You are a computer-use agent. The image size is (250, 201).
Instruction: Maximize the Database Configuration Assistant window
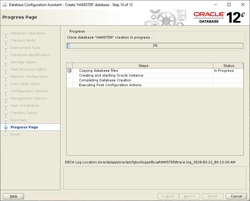(x=229, y=5)
